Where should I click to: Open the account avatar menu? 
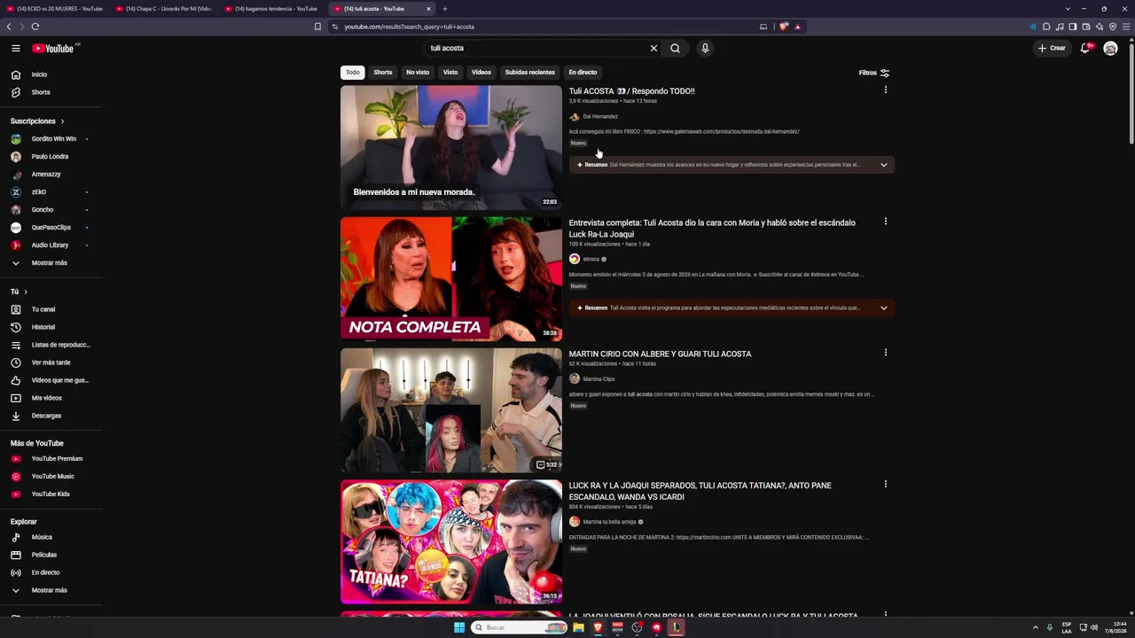point(1110,48)
